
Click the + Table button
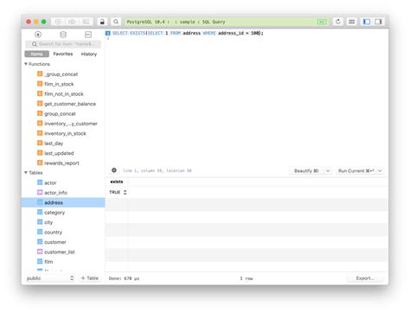tap(90, 278)
